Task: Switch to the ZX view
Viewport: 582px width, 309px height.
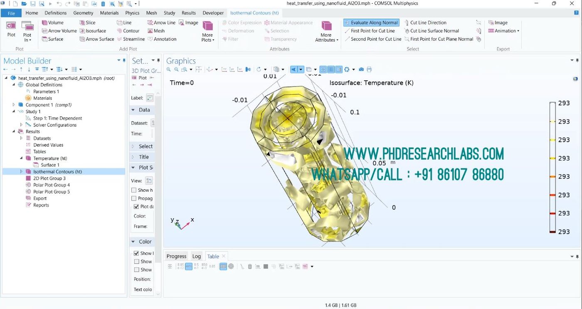Action: click(239, 69)
